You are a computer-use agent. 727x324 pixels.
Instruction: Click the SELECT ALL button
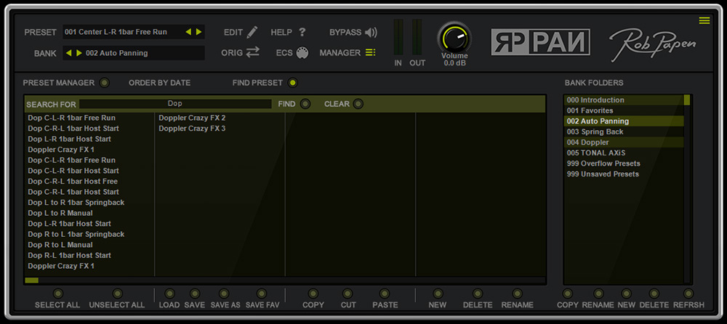[57, 293]
